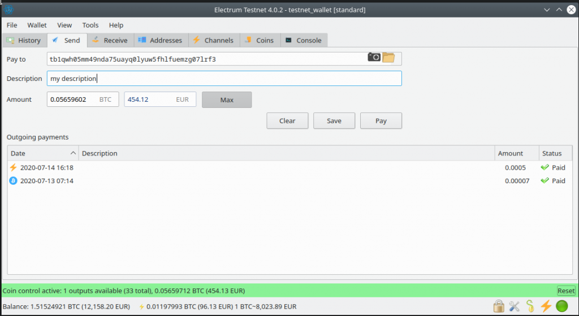579x316 pixels.
Task: Click the Max amount button
Action: (227, 99)
